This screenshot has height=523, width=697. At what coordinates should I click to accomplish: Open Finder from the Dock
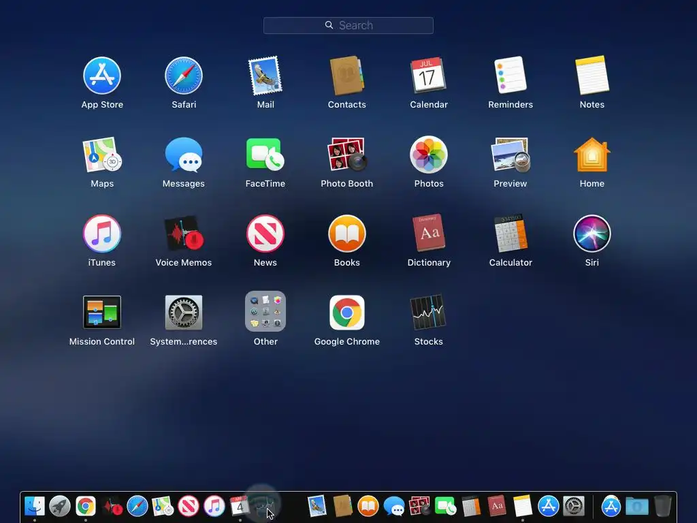(35, 506)
